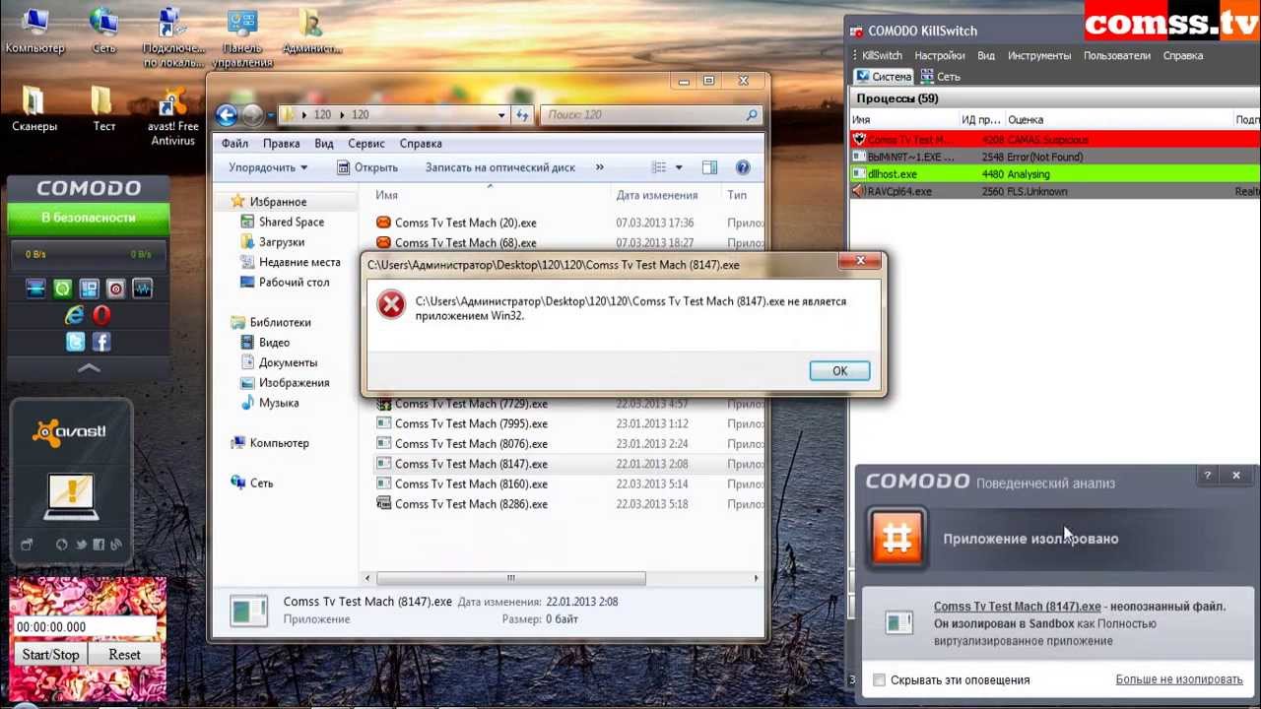Launch Opera browser from COMODO widget

101,315
